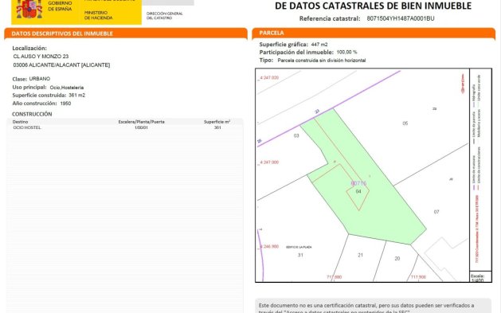Click the title DE DATOS CATASTRALES DE BIEN INMUEBLE
Screen dimensions: 501x313
(373, 6)
